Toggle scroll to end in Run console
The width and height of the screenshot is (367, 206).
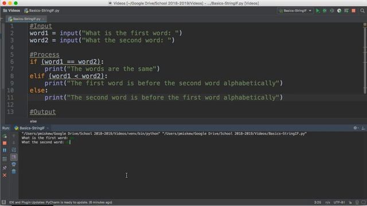(x=14, y=157)
